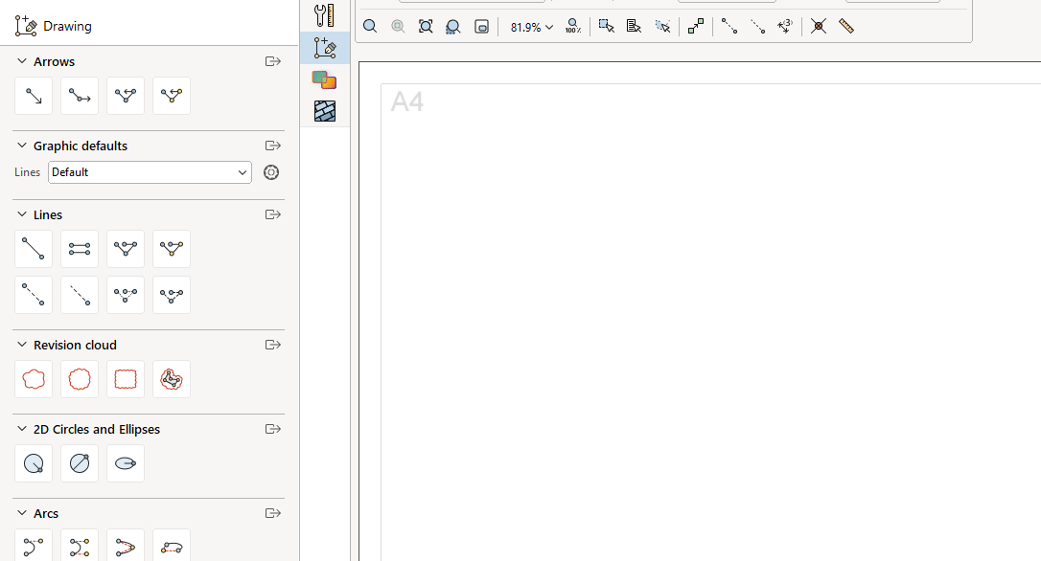Activate select from list cursor tool
Image resolution: width=1041 pixels, height=561 pixels.
634,27
